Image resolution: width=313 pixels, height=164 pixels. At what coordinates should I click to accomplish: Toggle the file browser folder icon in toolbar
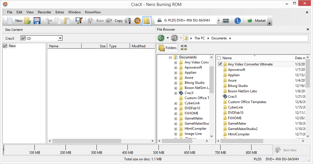coord(147,21)
